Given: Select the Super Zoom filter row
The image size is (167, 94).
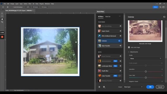Looking at the screenshot, I should [x=110, y=31].
